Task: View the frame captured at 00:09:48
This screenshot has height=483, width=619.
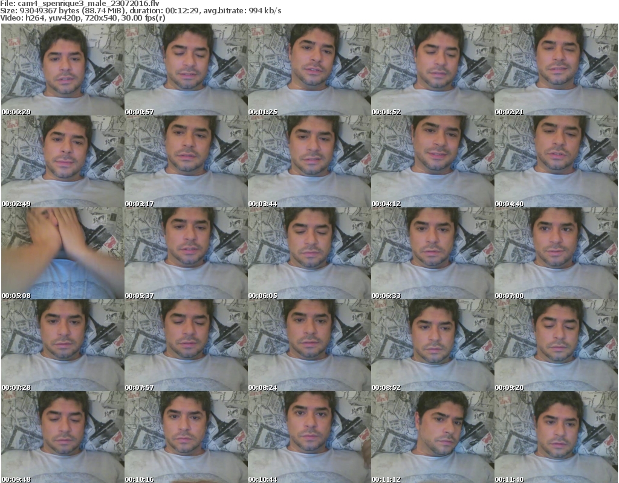Action: 63,437
